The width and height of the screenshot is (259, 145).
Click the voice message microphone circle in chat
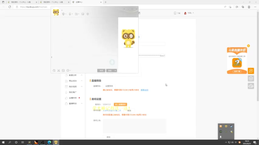pyautogui.click(x=112, y=62)
